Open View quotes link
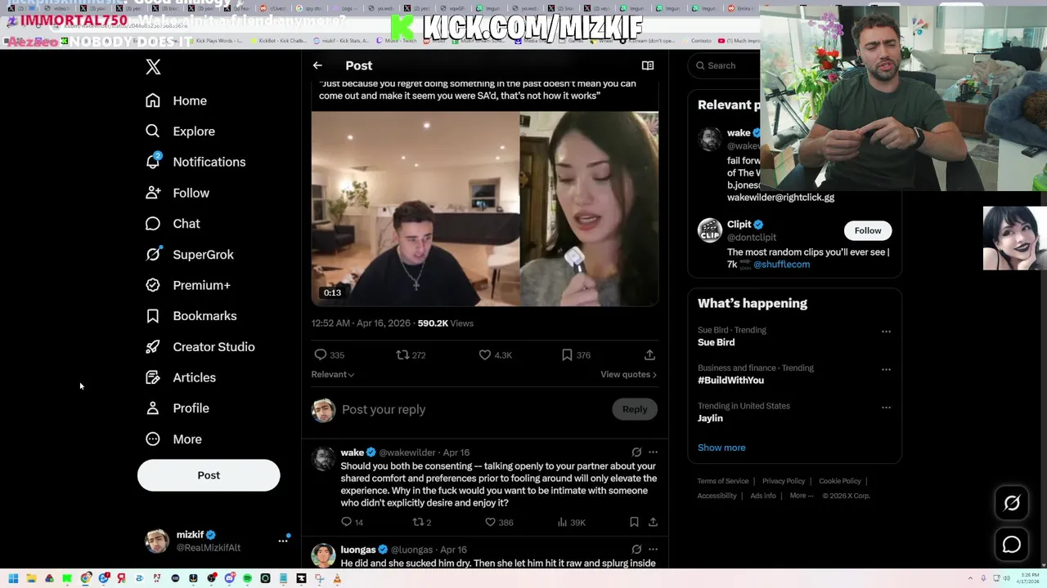This screenshot has height=588, width=1047. click(x=628, y=374)
